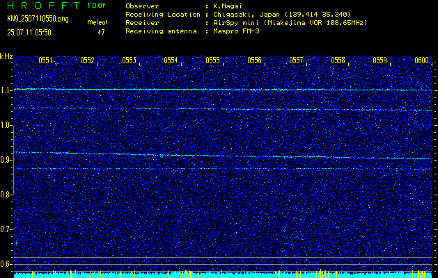Click the bright signal line at 1.1 kHz
The height and width of the screenshot is (278, 438).
pyautogui.click(x=223, y=90)
